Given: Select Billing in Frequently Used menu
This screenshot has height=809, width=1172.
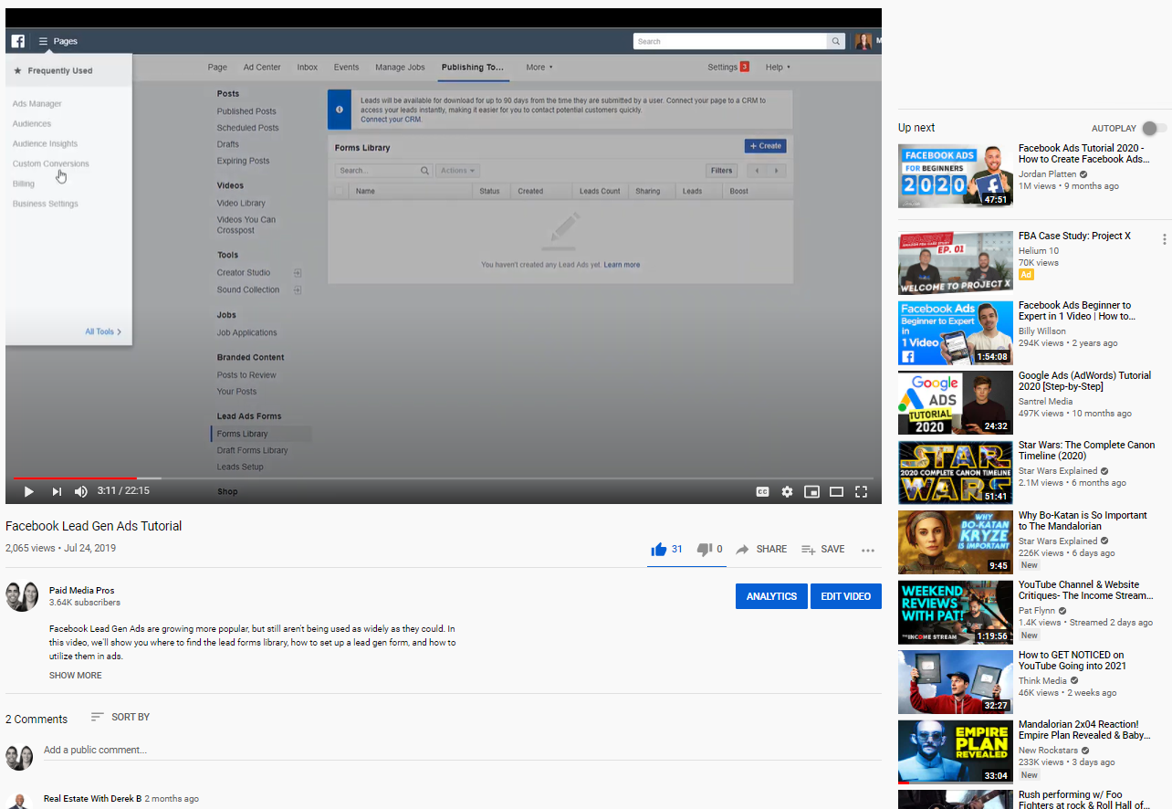Looking at the screenshot, I should coord(24,184).
